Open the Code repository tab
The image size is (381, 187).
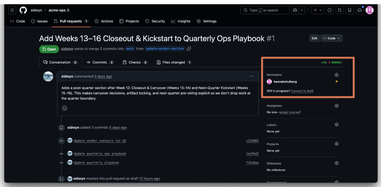pyautogui.click(x=18, y=21)
